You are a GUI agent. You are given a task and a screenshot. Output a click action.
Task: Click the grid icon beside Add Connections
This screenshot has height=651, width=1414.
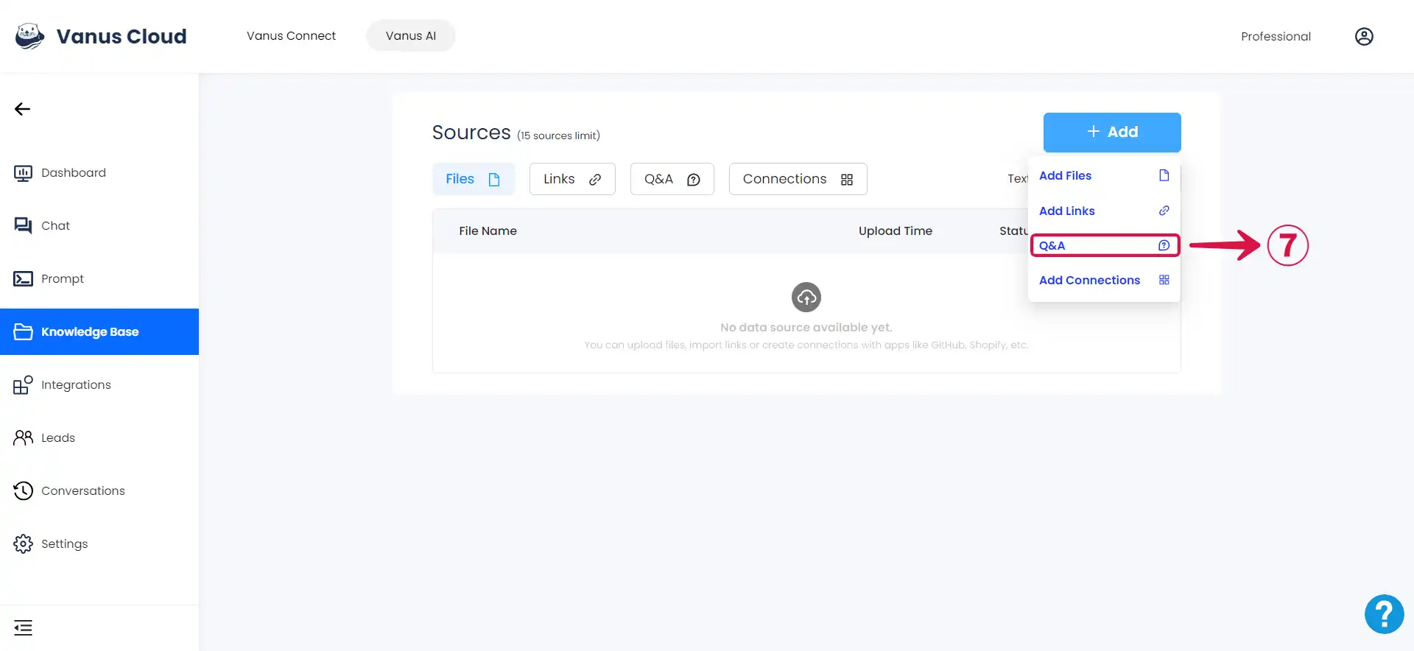tap(1164, 280)
